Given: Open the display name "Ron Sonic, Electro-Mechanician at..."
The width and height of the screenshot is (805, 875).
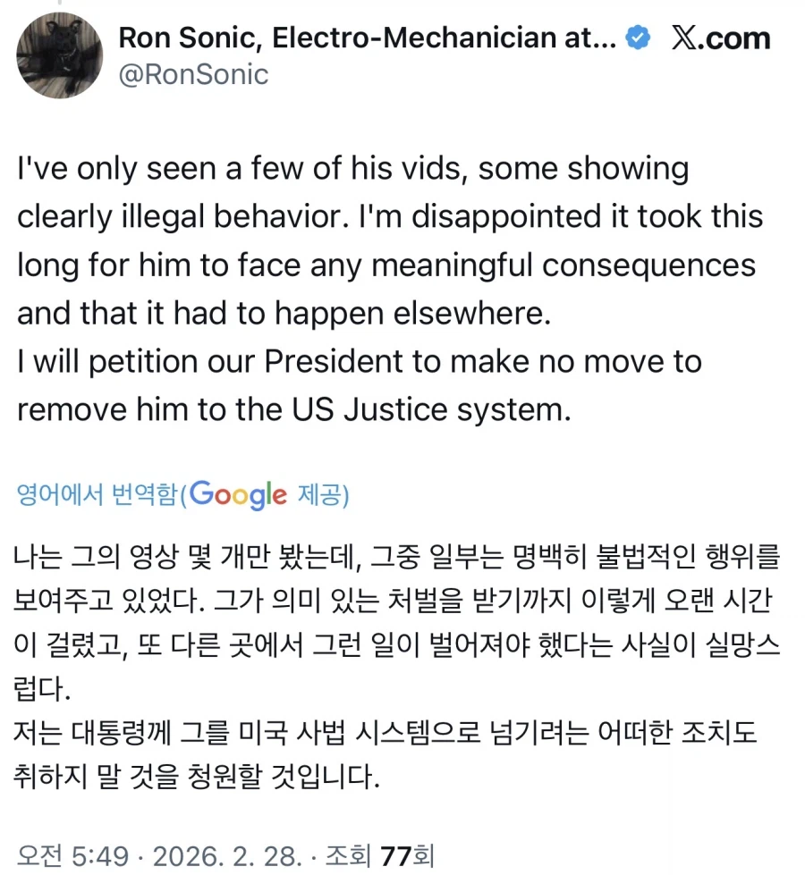Looking at the screenshot, I should pos(367,38).
